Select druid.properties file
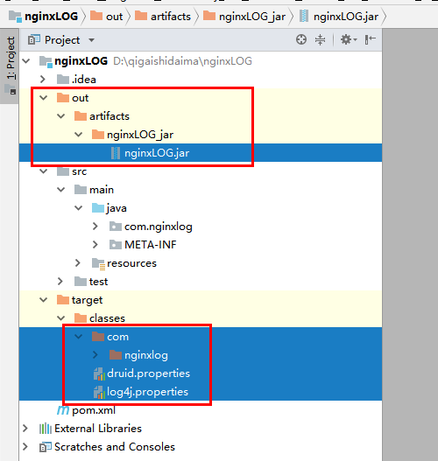The width and height of the screenshot is (438, 461). click(x=148, y=374)
